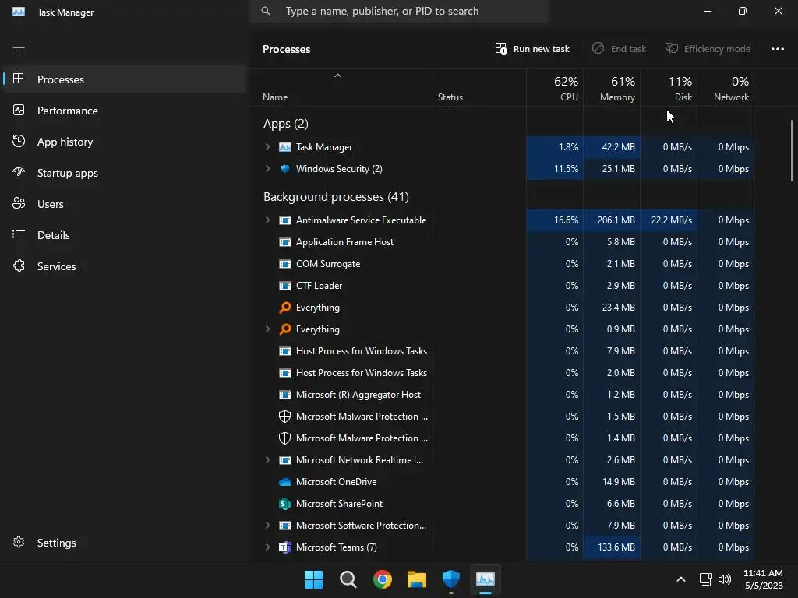Select the Windows Security shield icon

(x=285, y=169)
